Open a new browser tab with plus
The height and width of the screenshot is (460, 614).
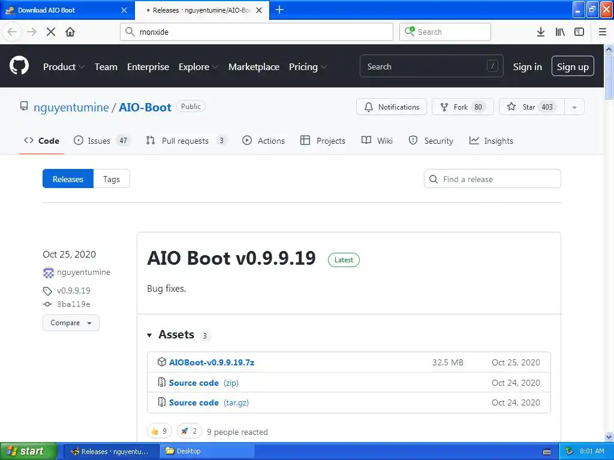(x=279, y=10)
